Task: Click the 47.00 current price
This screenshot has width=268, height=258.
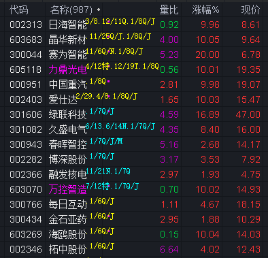Action: (248, 114)
